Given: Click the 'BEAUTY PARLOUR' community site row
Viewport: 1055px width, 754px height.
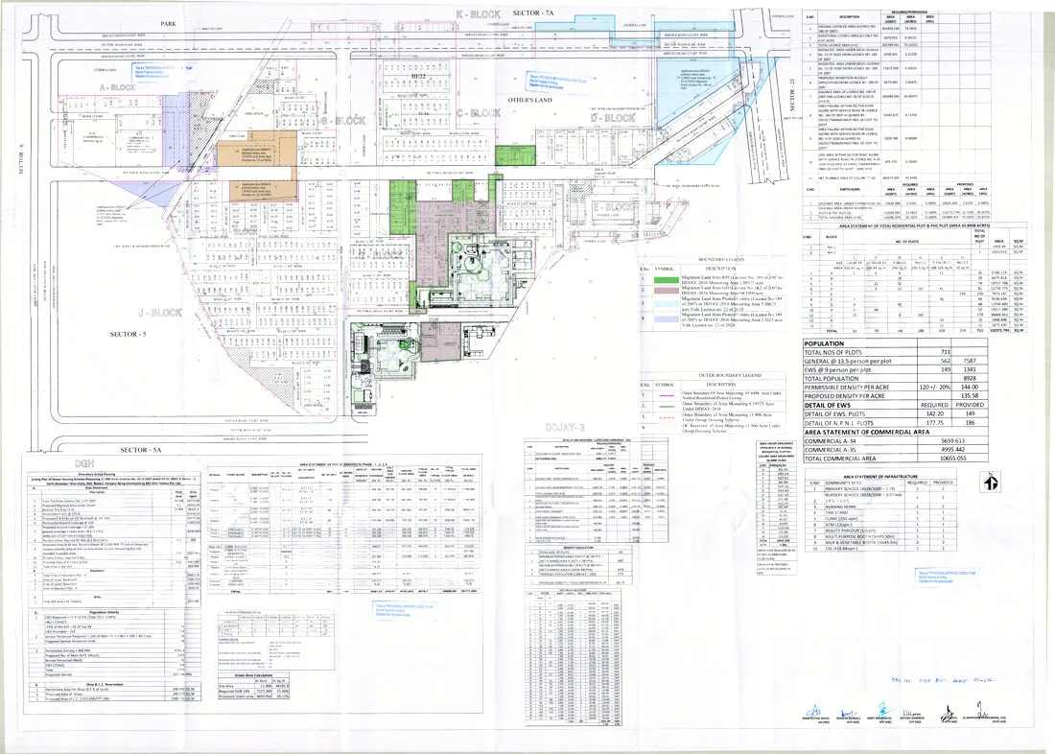Looking at the screenshot, I should [x=881, y=530].
